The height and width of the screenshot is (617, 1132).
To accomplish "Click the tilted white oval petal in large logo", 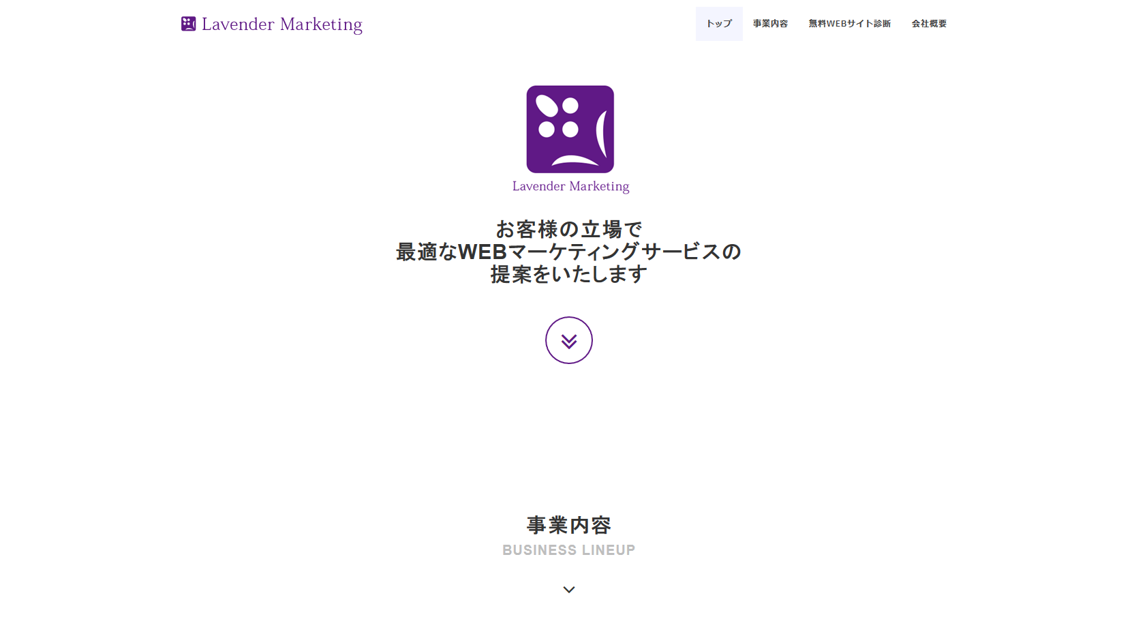I will coord(547,106).
